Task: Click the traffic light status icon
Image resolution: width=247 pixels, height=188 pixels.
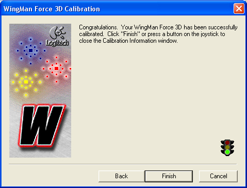Action: (227, 148)
